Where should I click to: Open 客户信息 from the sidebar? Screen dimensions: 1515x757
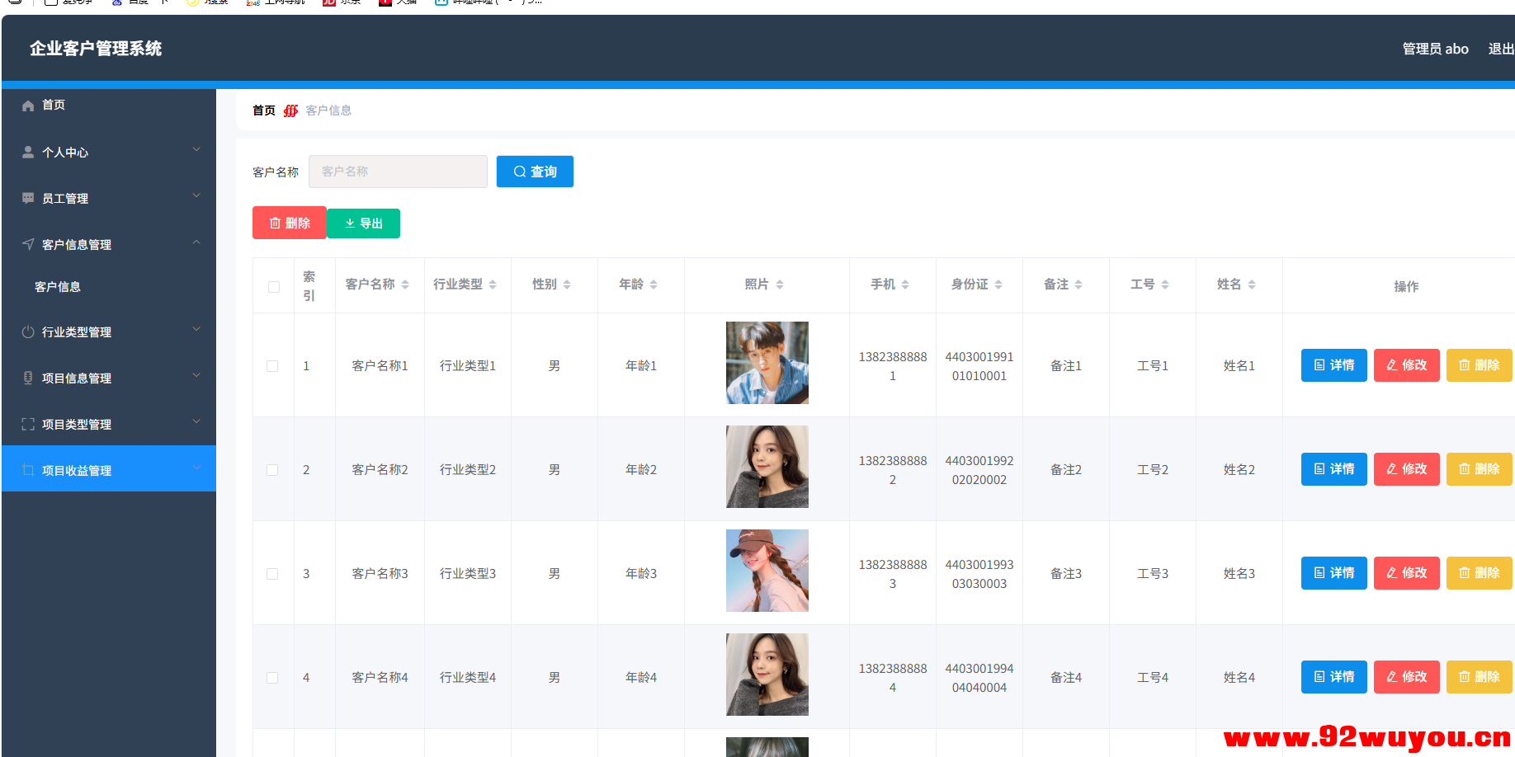[58, 286]
